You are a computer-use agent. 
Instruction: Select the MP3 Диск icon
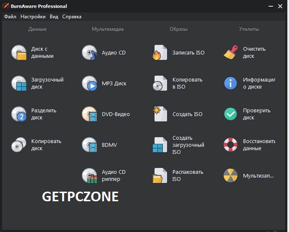[90, 83]
